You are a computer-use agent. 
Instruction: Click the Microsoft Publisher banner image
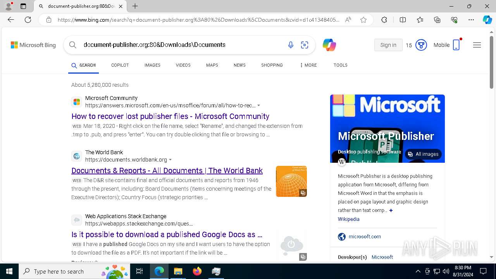click(387, 129)
